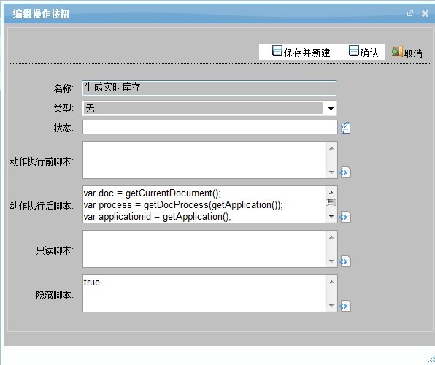Click 确认 button
The image size is (435, 365).
(363, 52)
